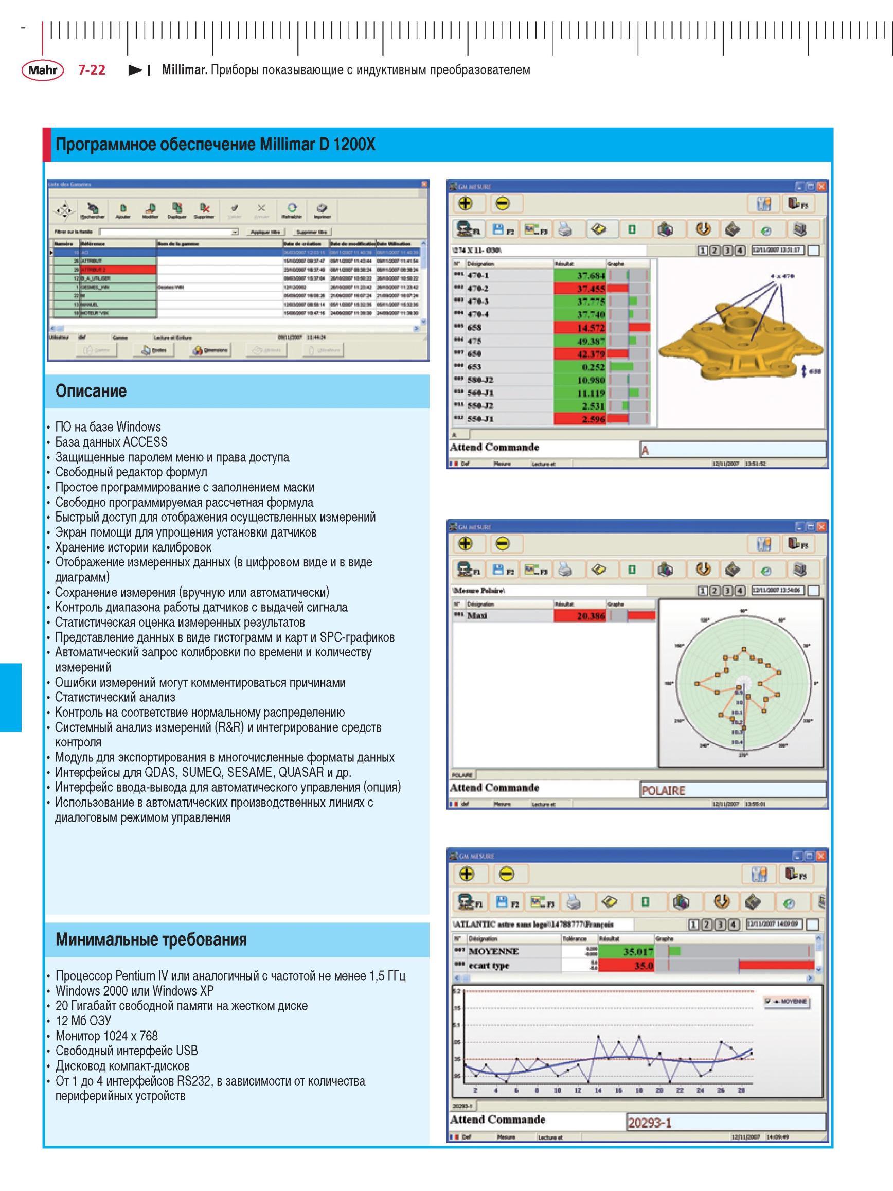Click the right arrow of the gamme list horizontal scrollbar
The width and height of the screenshot is (893, 1191).
[x=417, y=328]
